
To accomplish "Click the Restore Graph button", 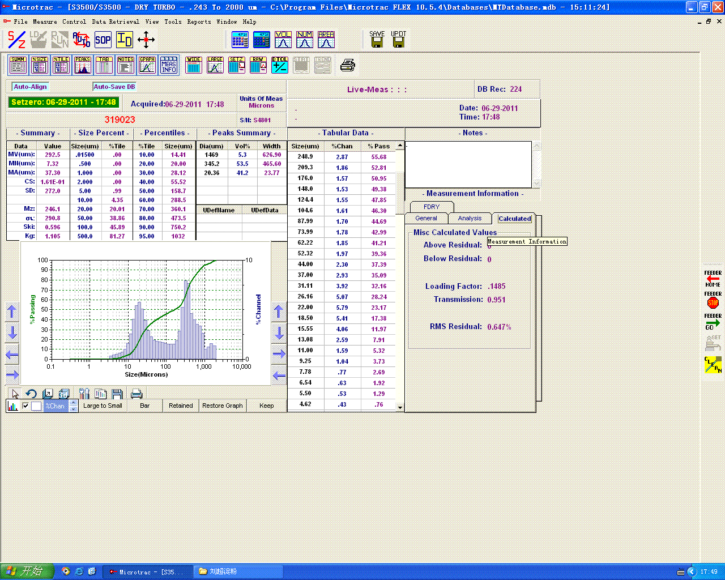I will point(222,406).
